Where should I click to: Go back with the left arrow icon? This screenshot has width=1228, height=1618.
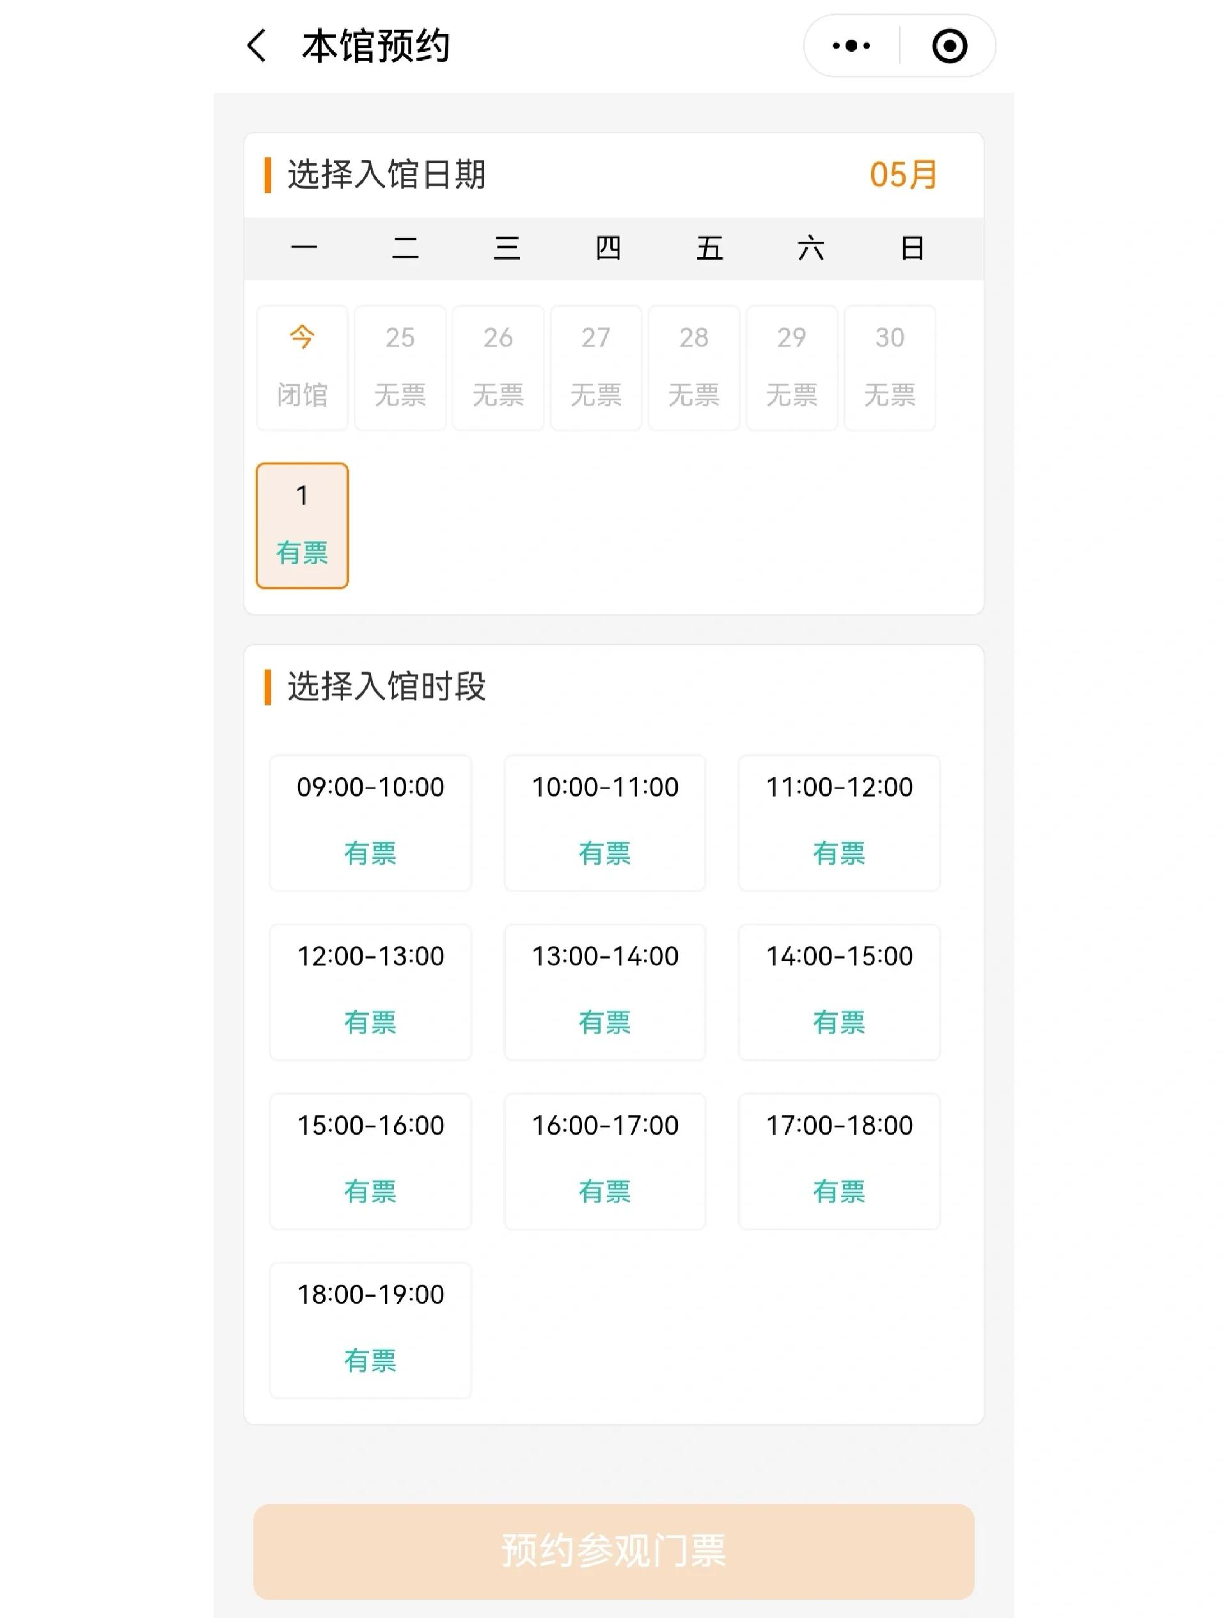coord(256,45)
